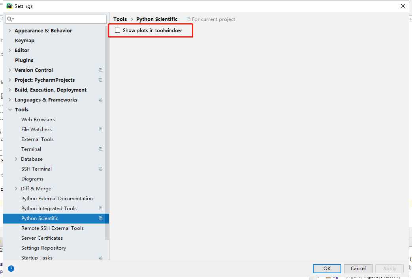Select Appearance & Behavior label
The image size is (412, 280).
coord(43,30)
